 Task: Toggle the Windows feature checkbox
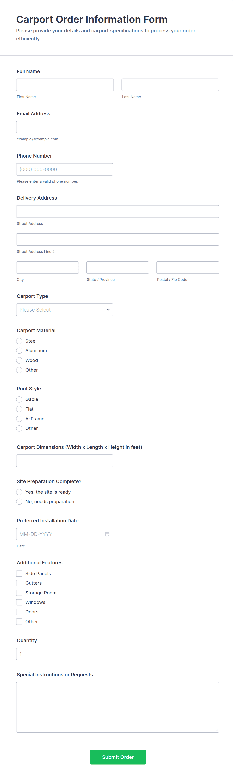(x=19, y=602)
